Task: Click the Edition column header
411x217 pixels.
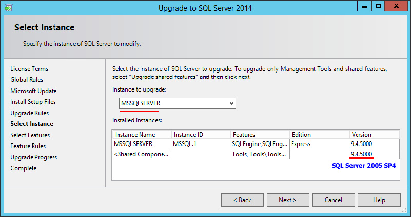Action: coord(320,135)
